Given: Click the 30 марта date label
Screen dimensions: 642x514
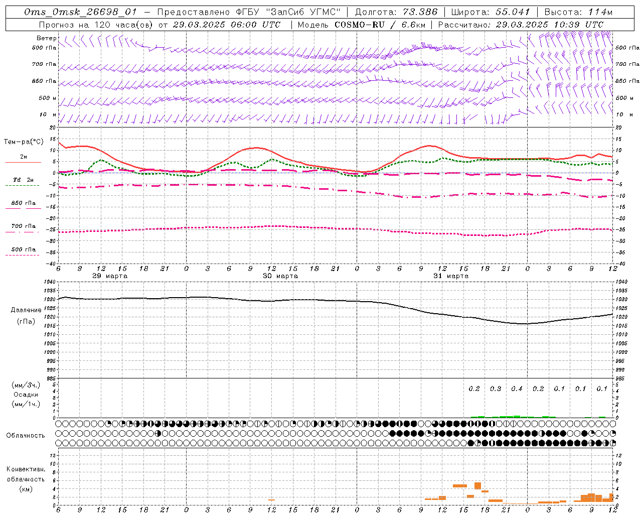Looking at the screenshot, I should [x=280, y=276].
